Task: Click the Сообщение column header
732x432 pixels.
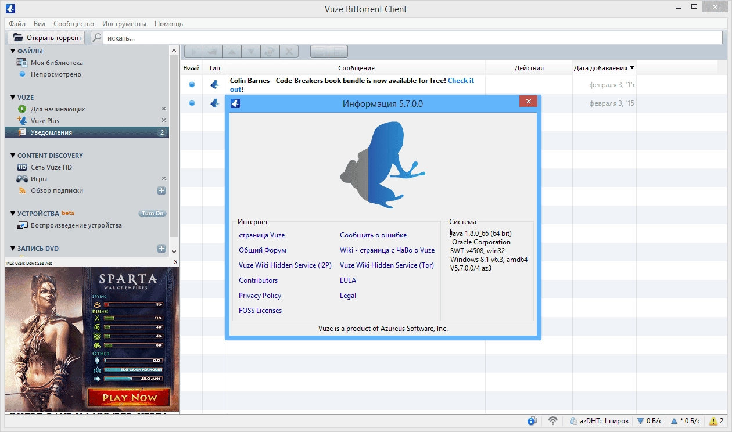Action: click(x=356, y=68)
